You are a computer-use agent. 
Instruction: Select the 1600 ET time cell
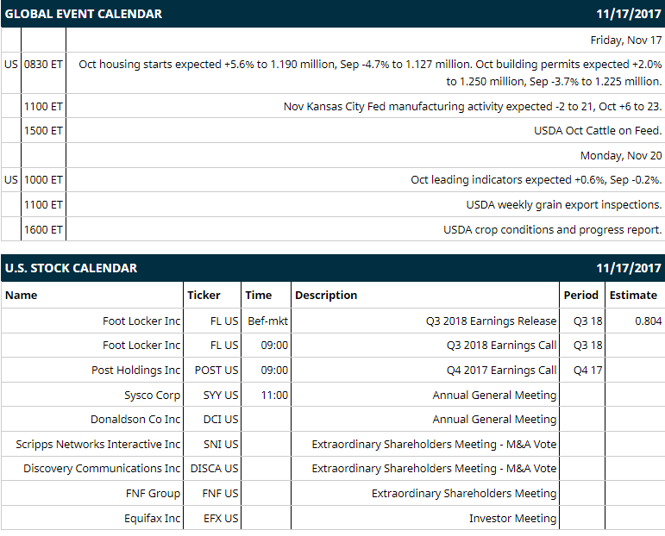[43, 230]
